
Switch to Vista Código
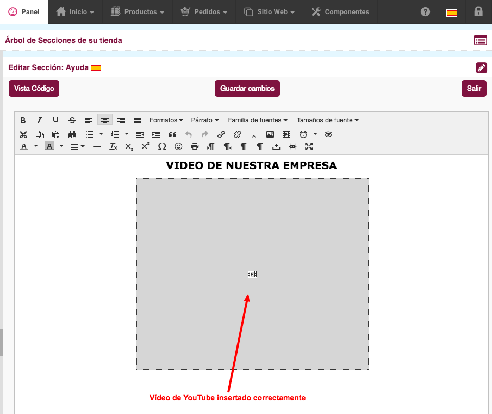34,89
